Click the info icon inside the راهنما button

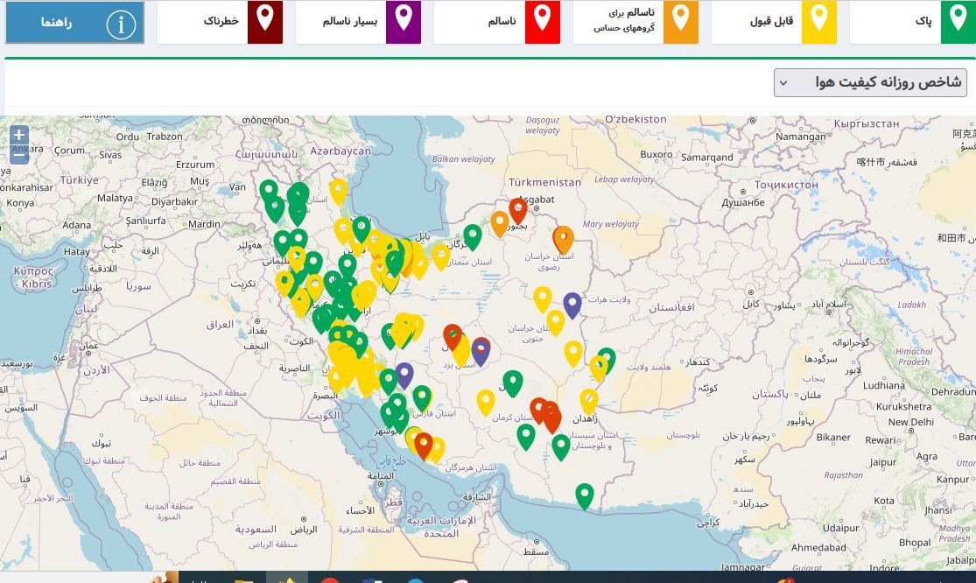coord(121,25)
